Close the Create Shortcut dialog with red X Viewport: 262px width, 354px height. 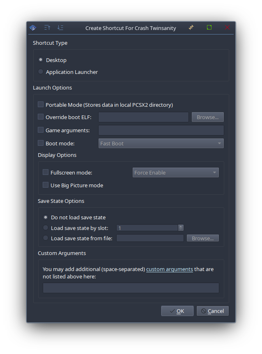(227, 28)
